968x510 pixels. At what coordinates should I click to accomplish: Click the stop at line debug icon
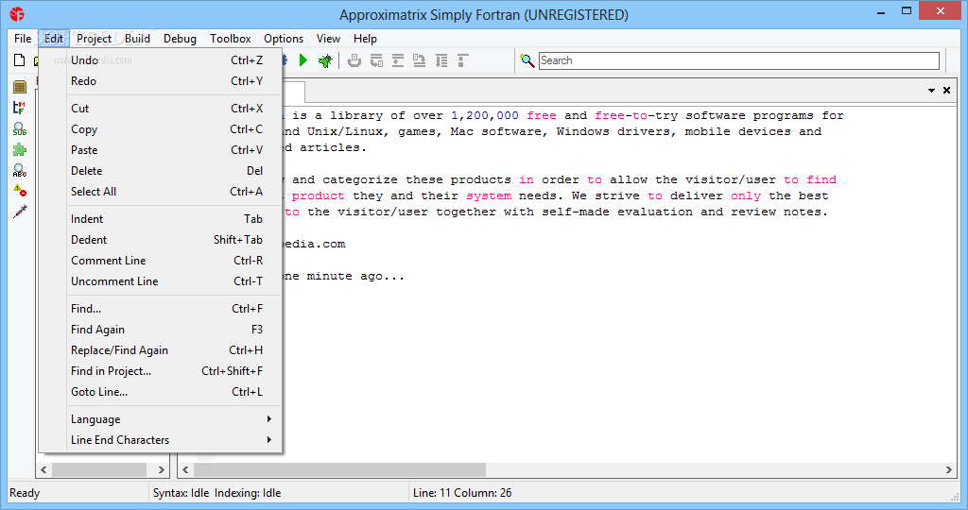pos(463,59)
